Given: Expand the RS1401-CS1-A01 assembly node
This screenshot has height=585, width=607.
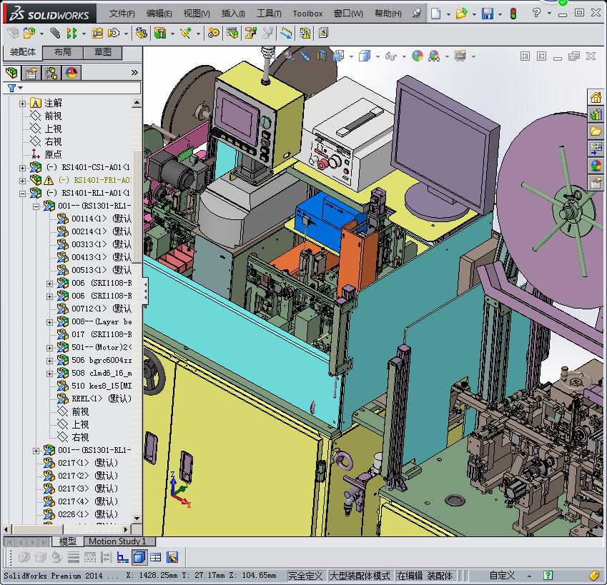Looking at the screenshot, I should (x=22, y=168).
